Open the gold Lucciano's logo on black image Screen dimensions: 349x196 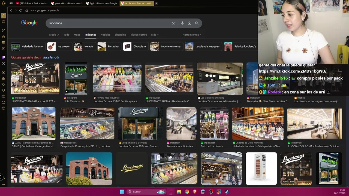click(132, 169)
